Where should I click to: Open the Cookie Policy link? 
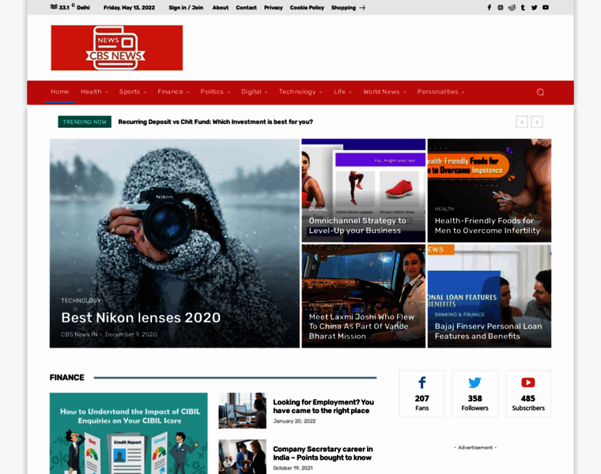pos(307,8)
